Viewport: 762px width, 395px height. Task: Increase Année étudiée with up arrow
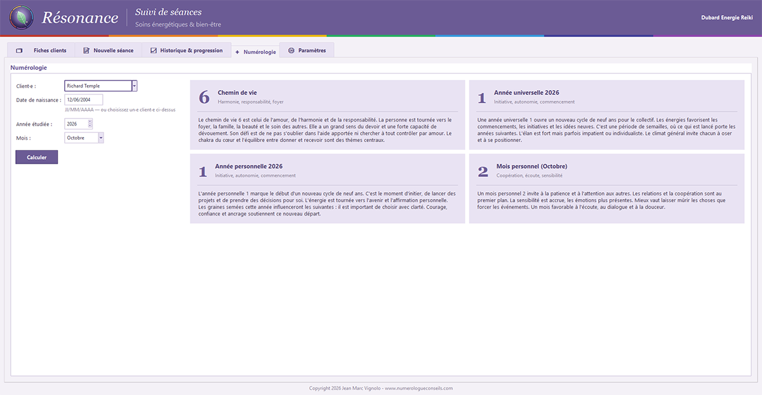90,122
